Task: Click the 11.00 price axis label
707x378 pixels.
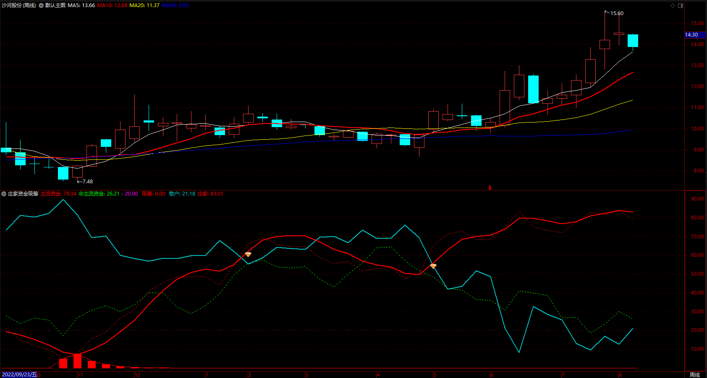Action: coord(697,107)
